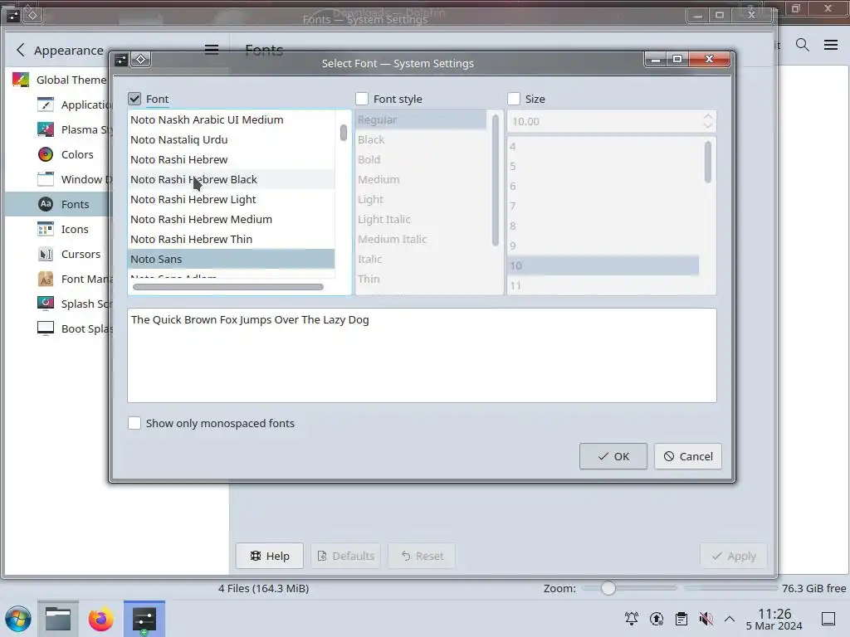Choose Noto Rashi Hebrew Medium font
Screen dimensions: 850x637
232,219
